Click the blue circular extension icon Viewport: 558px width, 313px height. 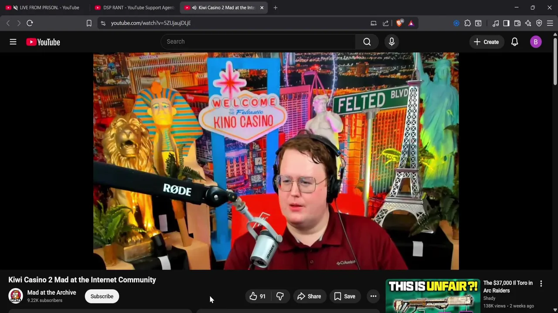(x=456, y=23)
